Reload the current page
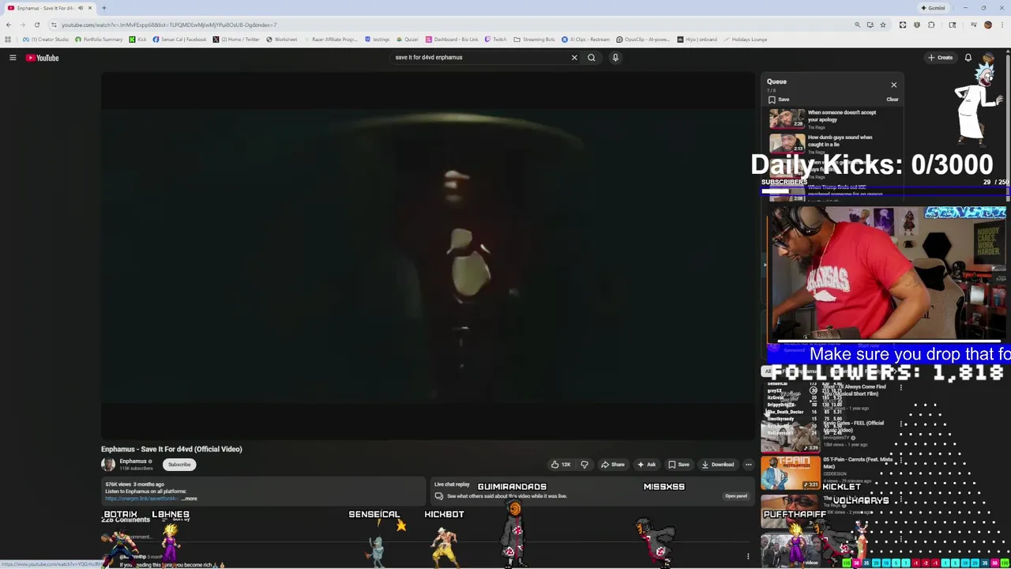The height and width of the screenshot is (569, 1011). tap(36, 24)
